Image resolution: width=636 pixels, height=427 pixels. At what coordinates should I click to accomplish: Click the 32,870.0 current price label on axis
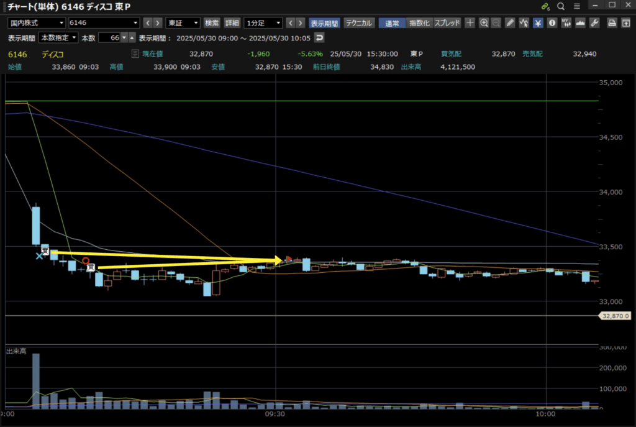point(615,316)
